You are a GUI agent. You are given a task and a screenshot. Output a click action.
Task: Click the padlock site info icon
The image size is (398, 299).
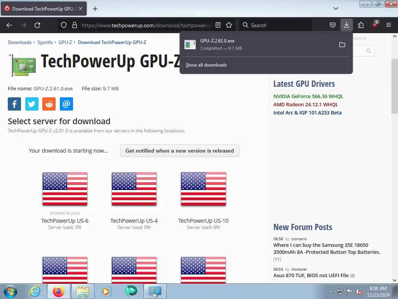coord(74,25)
